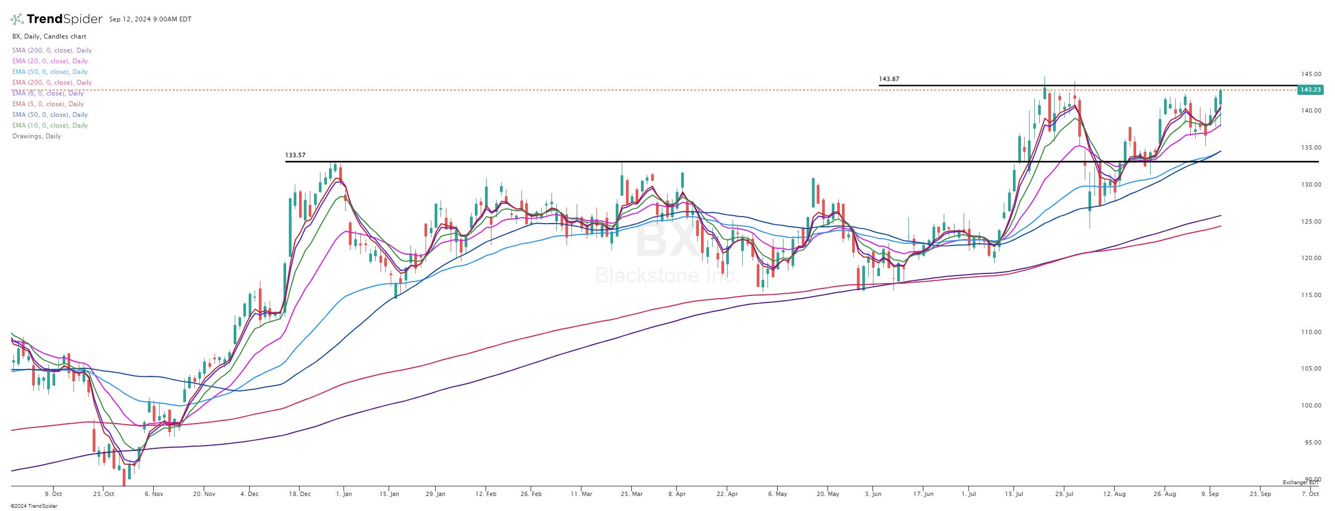
Task: Click the 12. Aug date axis label
Action: (1114, 494)
